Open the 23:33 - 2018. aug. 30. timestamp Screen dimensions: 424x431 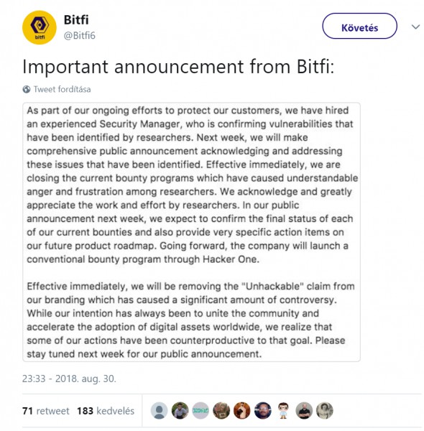click(69, 379)
